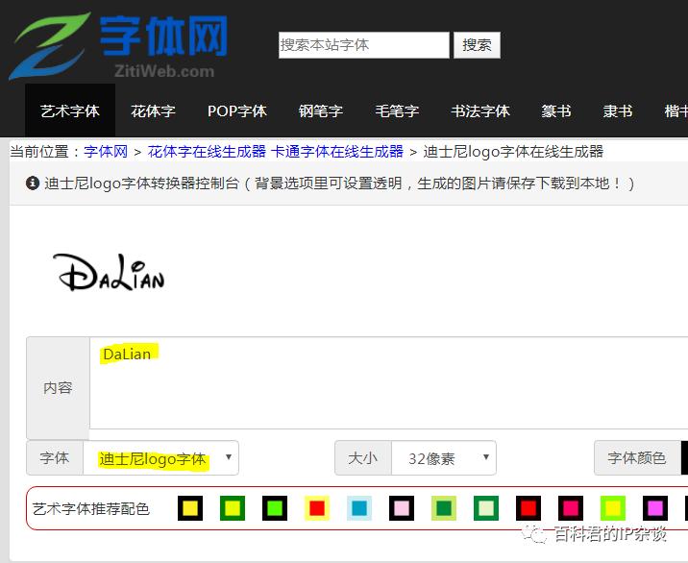Follow the 字体网 breadcrumb link
This screenshot has height=563, width=688.
click(x=106, y=152)
